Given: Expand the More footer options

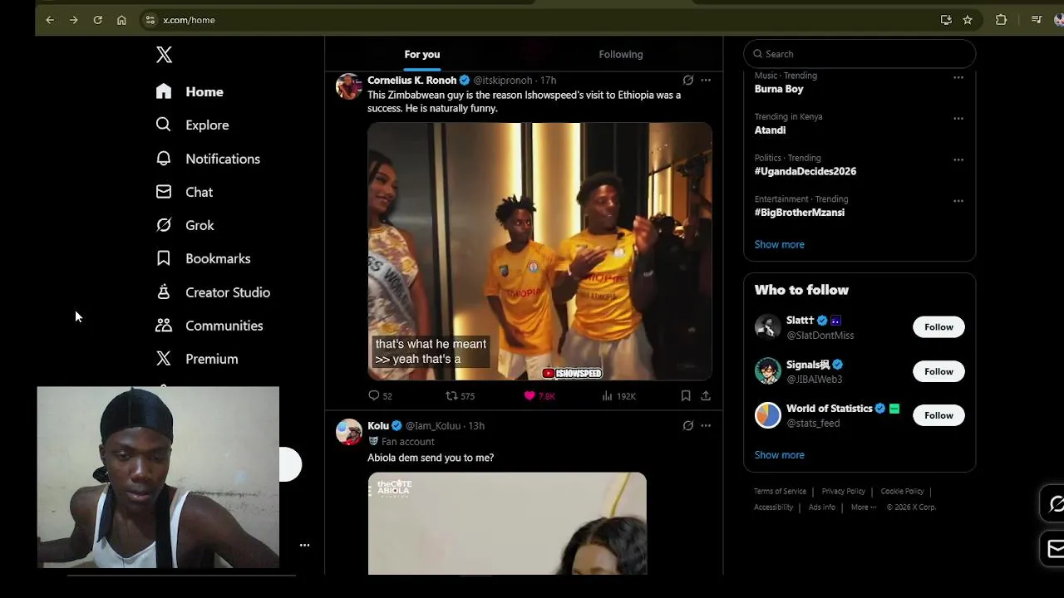Looking at the screenshot, I should pos(863,507).
